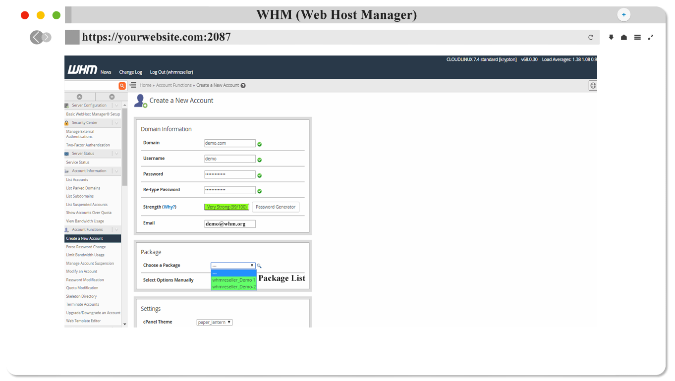675x381 pixels.
Task: Click the green check next to Domain
Action: (x=259, y=144)
